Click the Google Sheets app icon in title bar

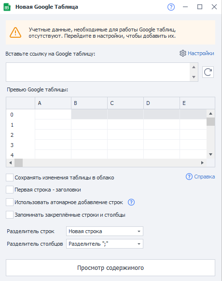point(7,7)
